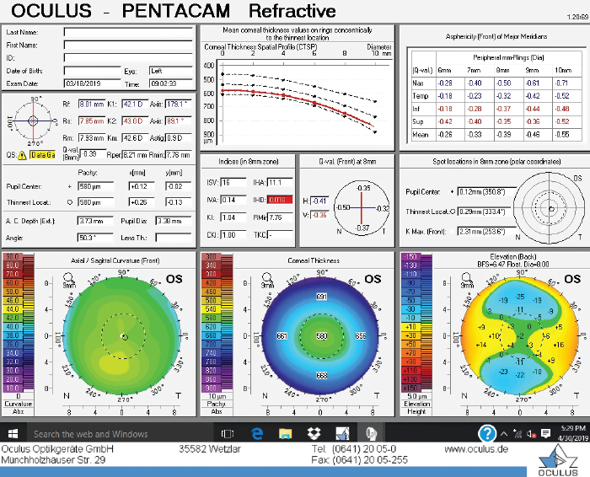590x477 pixels.
Task: Click the Angle value 50.3
Action: click(x=95, y=238)
